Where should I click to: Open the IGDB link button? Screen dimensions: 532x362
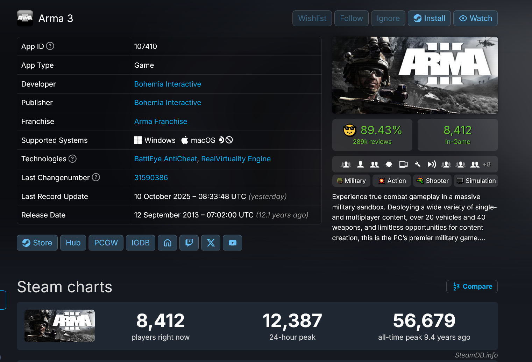(x=141, y=243)
